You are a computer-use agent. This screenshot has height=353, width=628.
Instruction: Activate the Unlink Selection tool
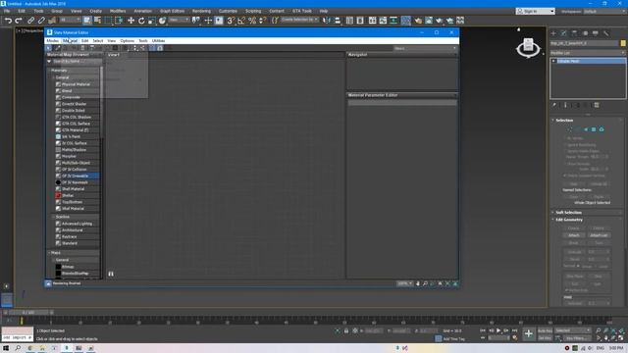point(41,21)
